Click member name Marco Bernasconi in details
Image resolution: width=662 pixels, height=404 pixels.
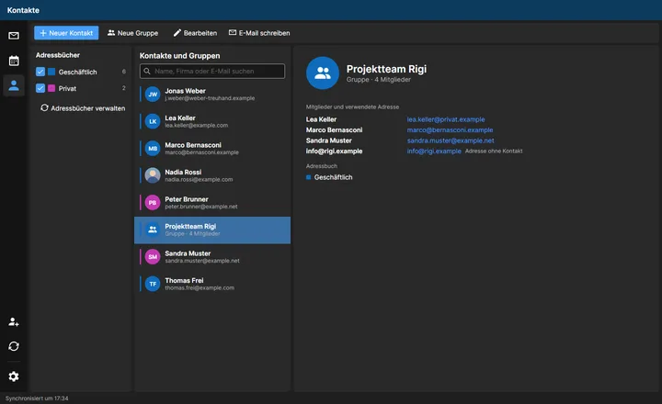pyautogui.click(x=334, y=129)
